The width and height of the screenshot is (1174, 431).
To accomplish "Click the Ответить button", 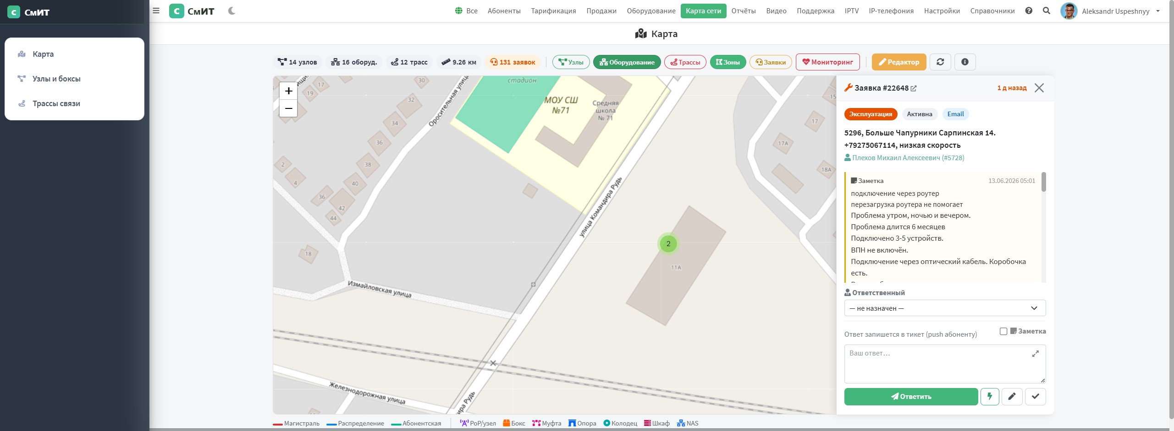I will [x=911, y=397].
